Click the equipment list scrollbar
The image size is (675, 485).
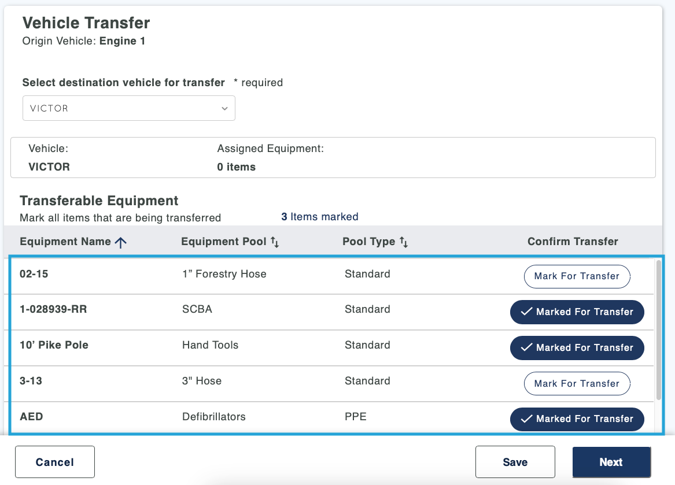pyautogui.click(x=659, y=329)
